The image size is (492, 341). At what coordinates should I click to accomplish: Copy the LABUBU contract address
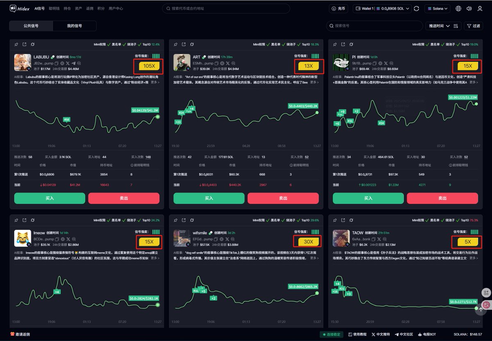click(57, 63)
